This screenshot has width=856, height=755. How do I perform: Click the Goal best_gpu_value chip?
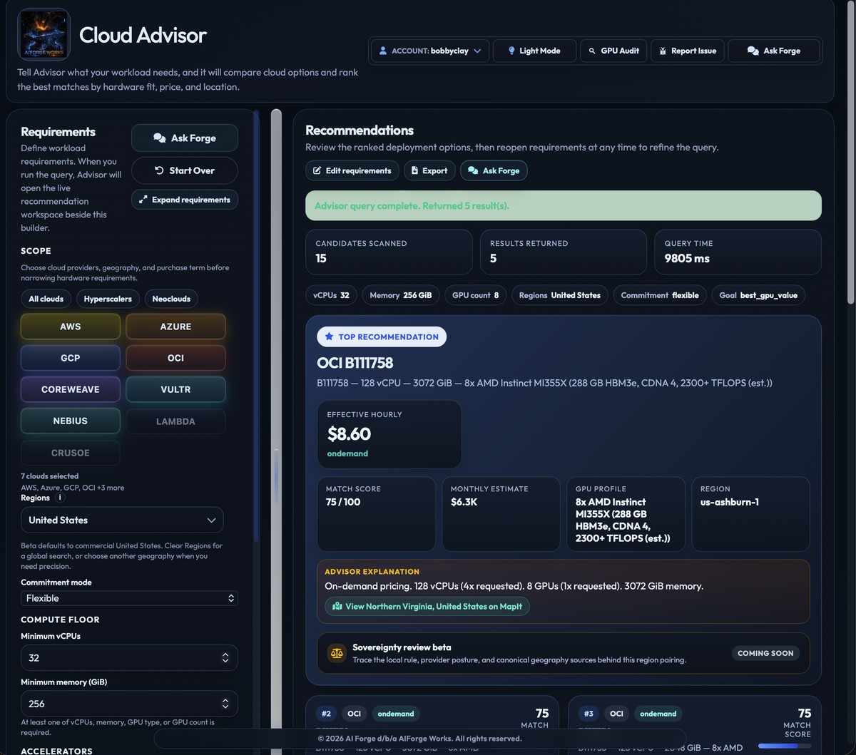tap(759, 295)
